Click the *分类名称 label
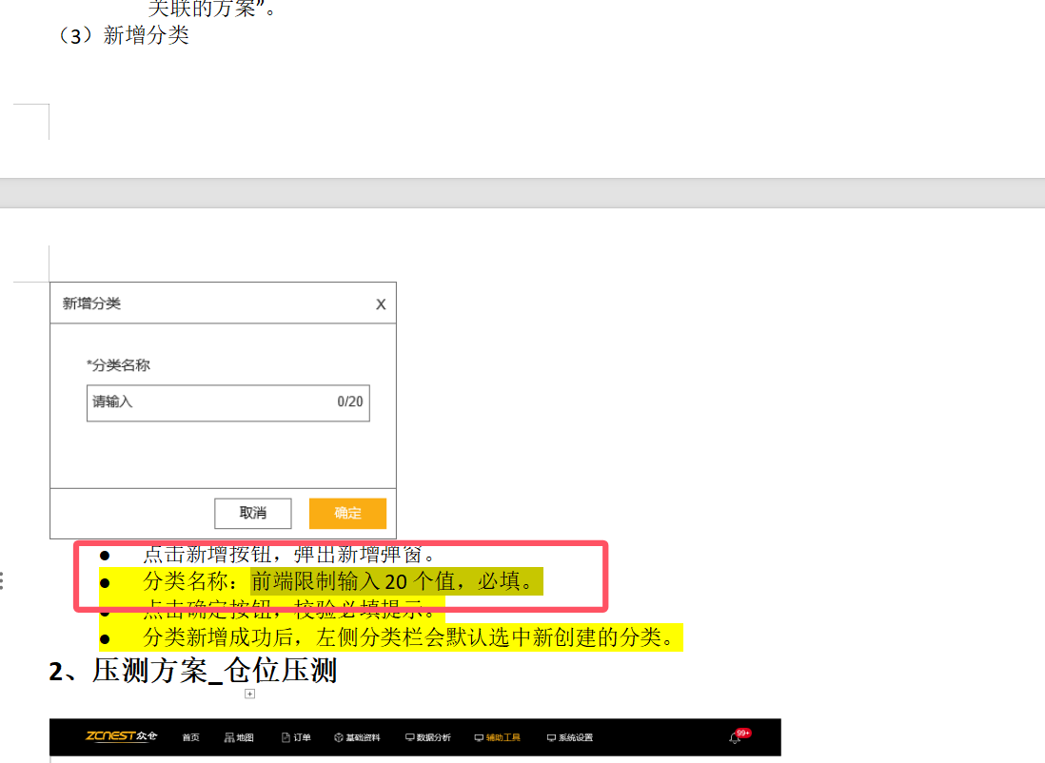 click(x=118, y=365)
